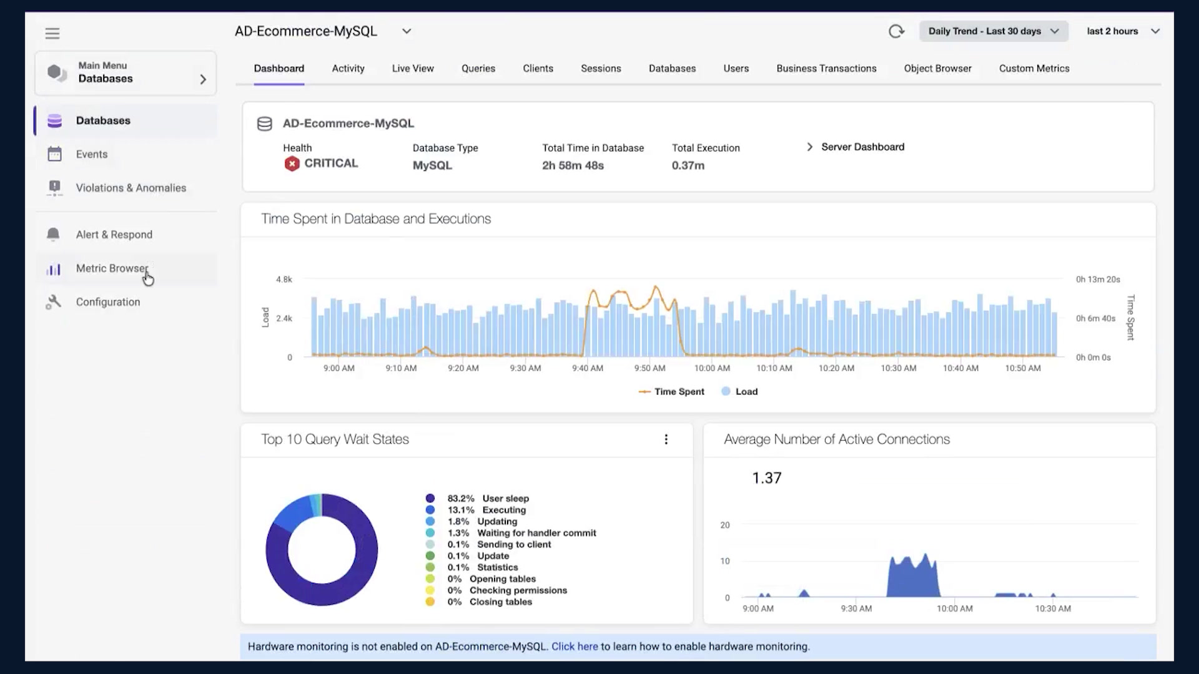Select the Users tab
This screenshot has height=674, width=1199.
[x=736, y=69]
